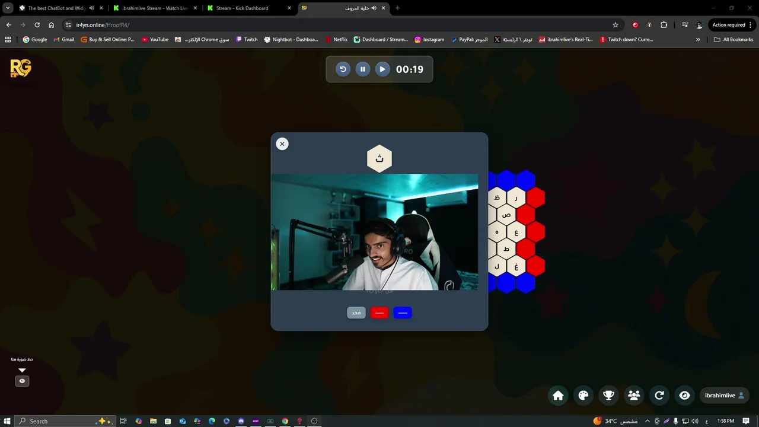
Task: Collapse the image drop area arrow
Action: 22,370
